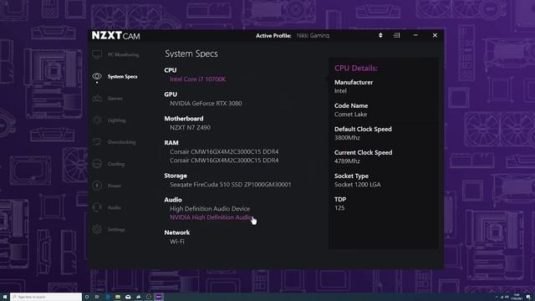This screenshot has height=301, width=535.
Task: Show hidden system tray icons
Action: pyautogui.click(x=497, y=298)
